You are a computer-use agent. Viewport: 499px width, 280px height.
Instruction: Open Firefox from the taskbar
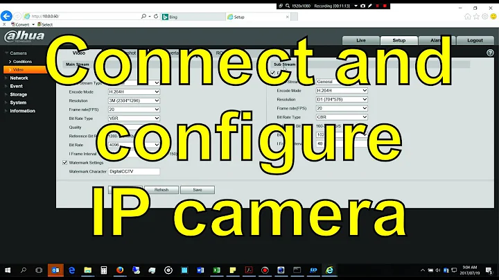pos(120,270)
